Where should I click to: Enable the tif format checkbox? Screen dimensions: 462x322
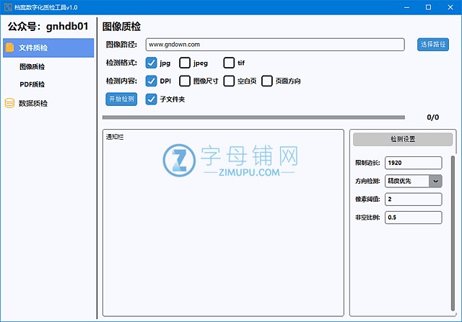[229, 63]
